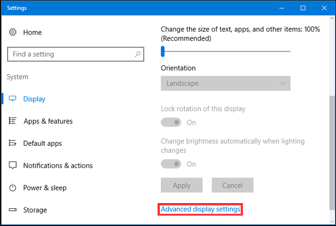This screenshot has width=336, height=226.
Task: Click the Apply button
Action: point(182,185)
